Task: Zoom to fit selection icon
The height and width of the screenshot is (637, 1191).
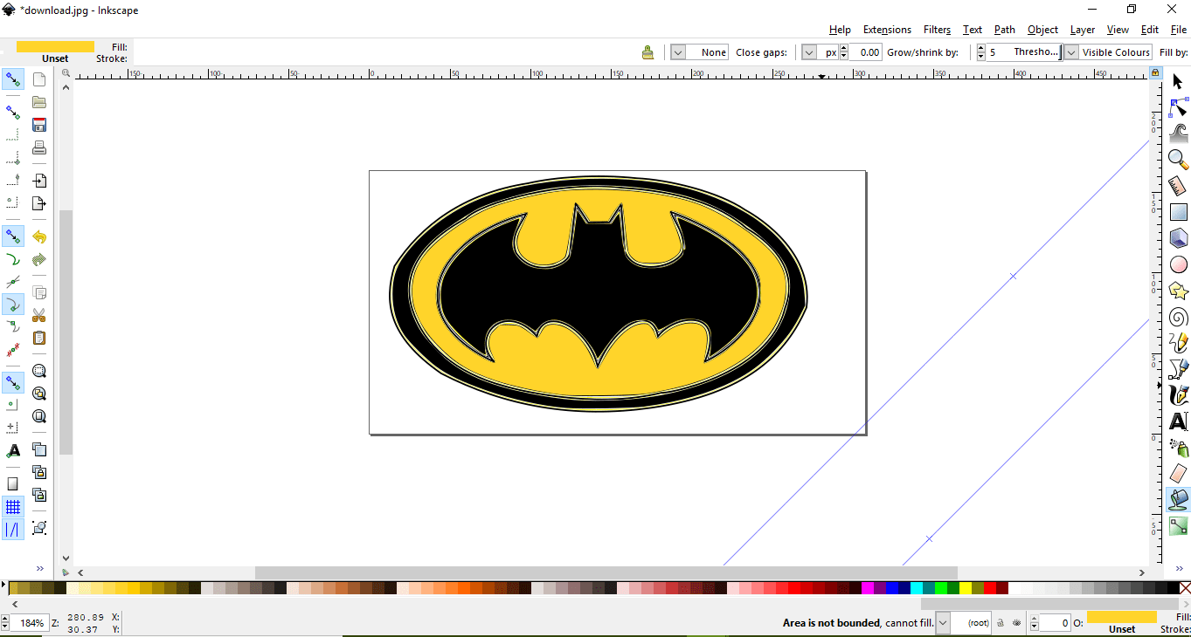Action: (x=39, y=371)
